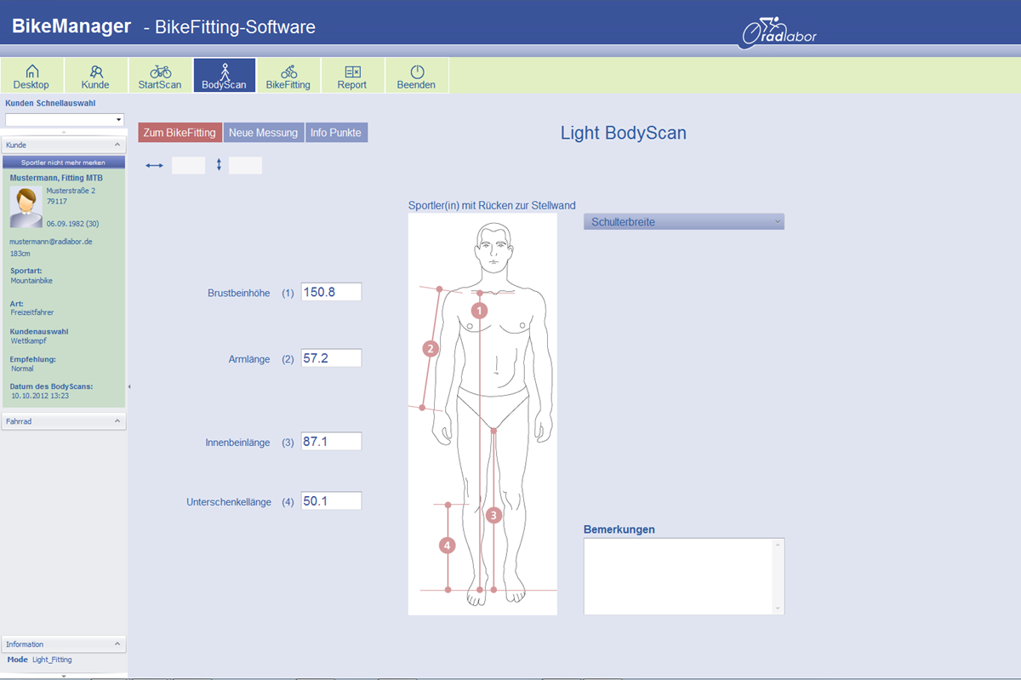Click the field beside the vertical arrow
1021x680 pixels.
click(246, 165)
